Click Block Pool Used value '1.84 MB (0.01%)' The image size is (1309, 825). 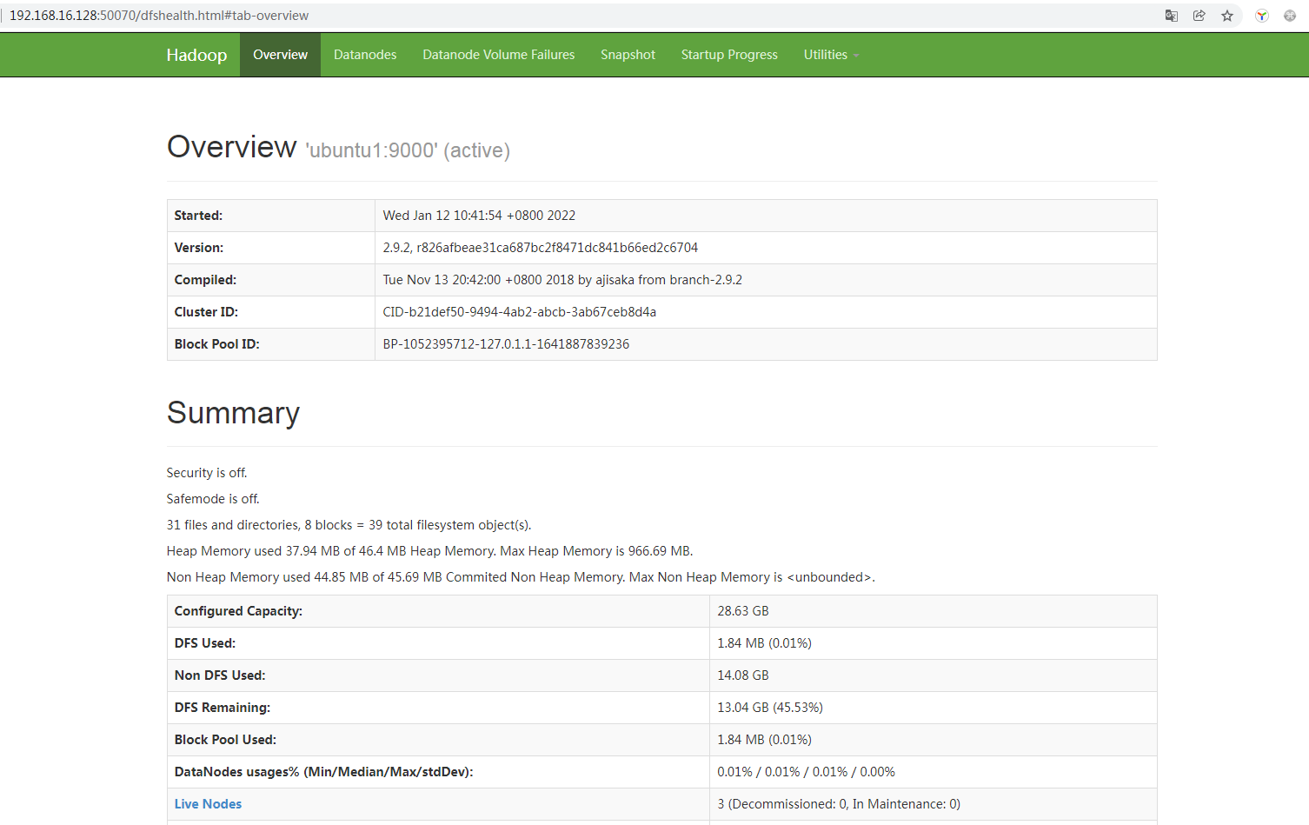pos(764,740)
